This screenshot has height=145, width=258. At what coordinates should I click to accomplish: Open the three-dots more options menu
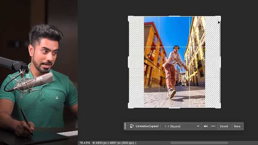point(213,126)
